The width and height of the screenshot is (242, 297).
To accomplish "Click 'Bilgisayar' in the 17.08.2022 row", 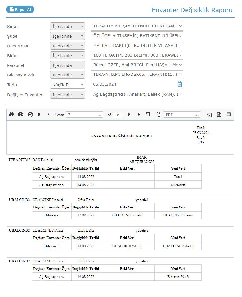I will pyautogui.click(x=52, y=215).
